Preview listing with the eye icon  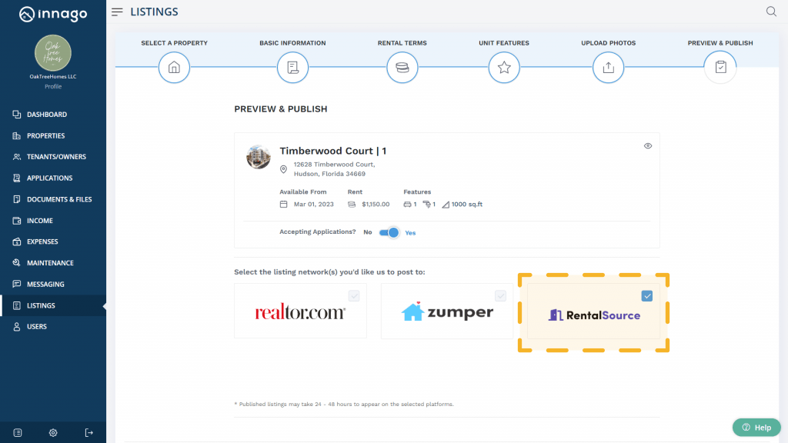(x=648, y=145)
